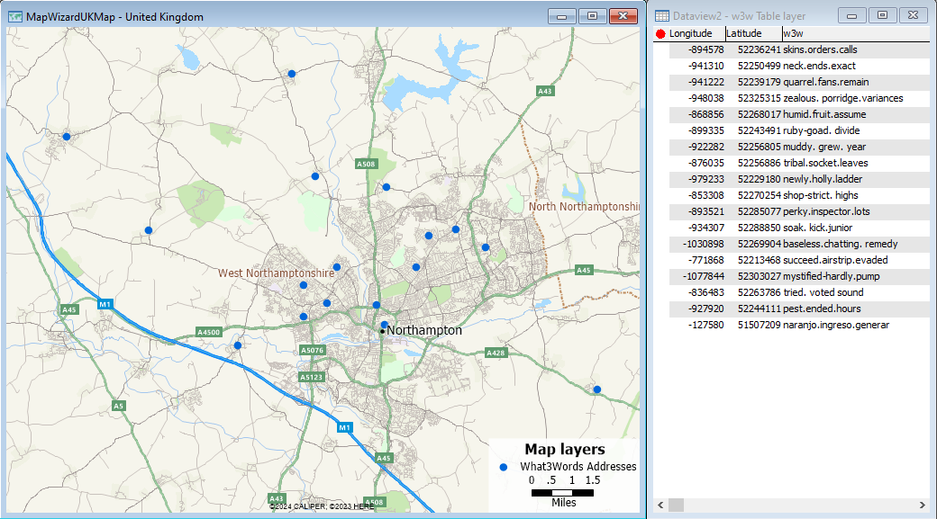Screen dimensions: 937x519
Task: Maximize the Dataview2 table window
Action: coord(883,15)
